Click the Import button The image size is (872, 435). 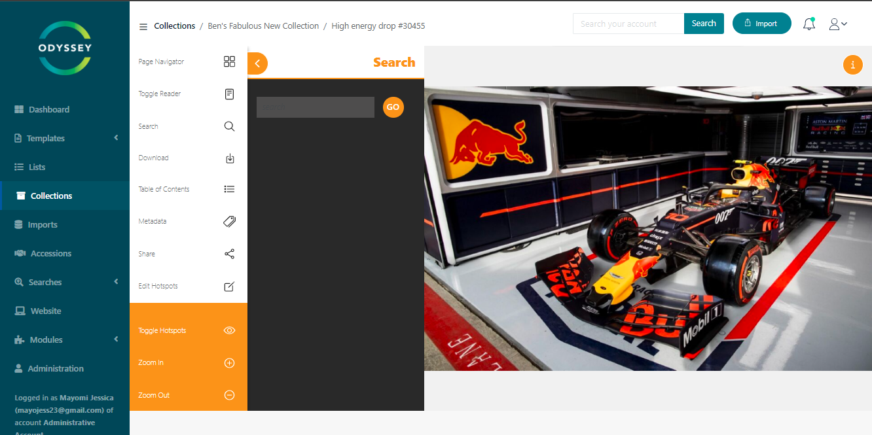[761, 24]
